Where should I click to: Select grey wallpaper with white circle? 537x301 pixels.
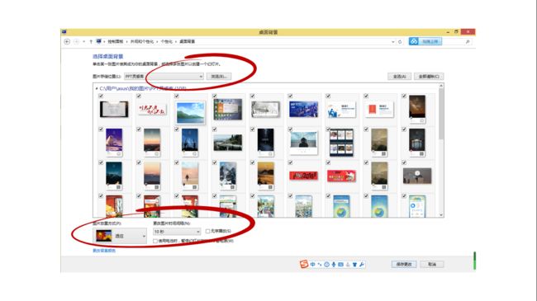point(417,176)
